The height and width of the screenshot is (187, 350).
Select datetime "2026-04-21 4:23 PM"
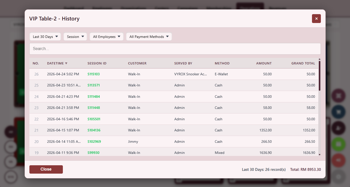63,97
